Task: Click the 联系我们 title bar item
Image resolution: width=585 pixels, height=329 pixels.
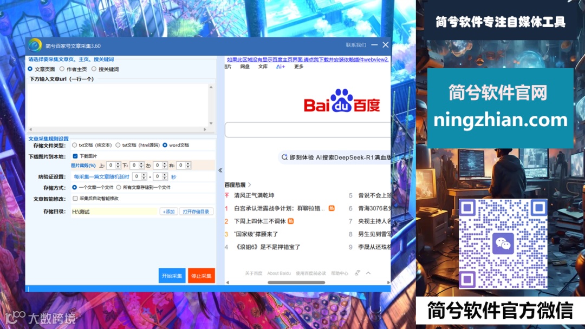Action: point(355,45)
